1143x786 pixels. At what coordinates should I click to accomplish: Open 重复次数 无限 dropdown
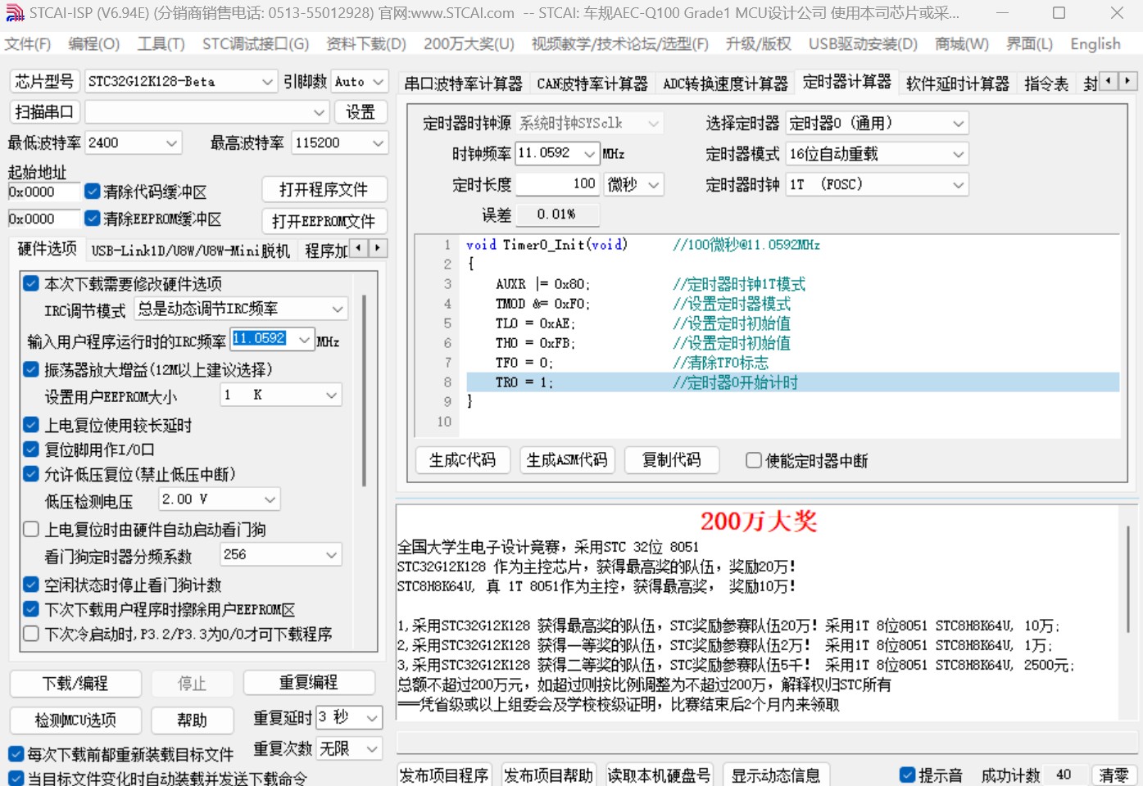(349, 748)
